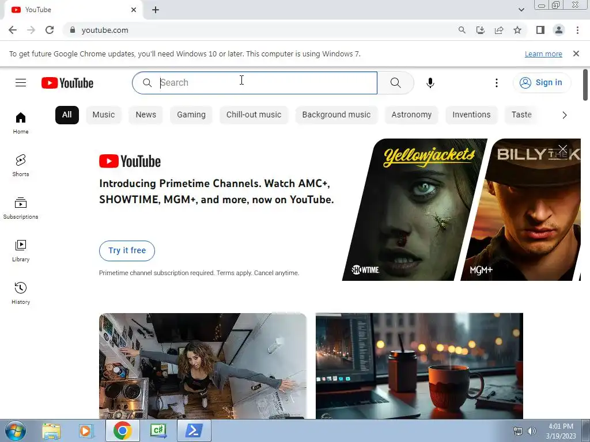
Task: Click the Yellowjackets Showtime poster
Action: point(414,209)
